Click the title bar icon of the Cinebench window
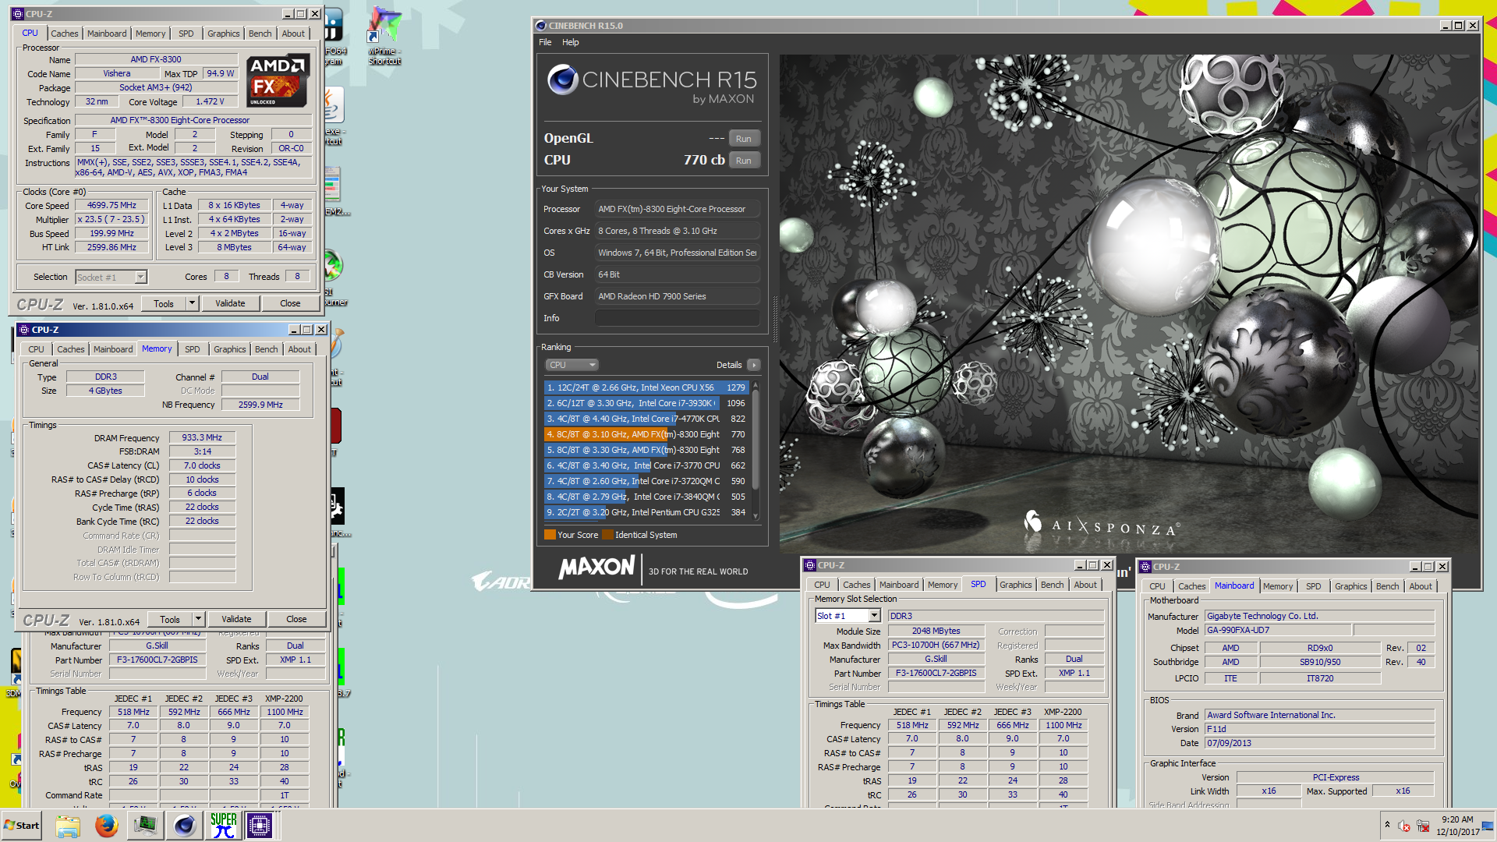Screen dimensions: 1497x842 [541, 26]
